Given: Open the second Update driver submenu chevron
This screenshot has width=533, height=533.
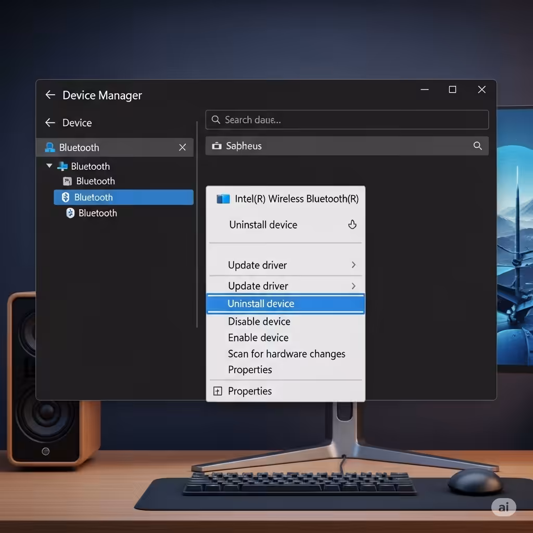Looking at the screenshot, I should 353,286.
